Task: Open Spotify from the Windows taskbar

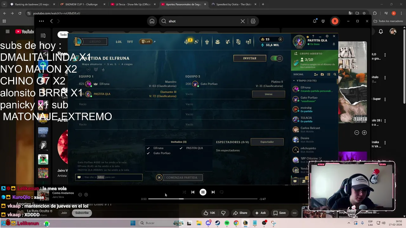Action: (227, 223)
